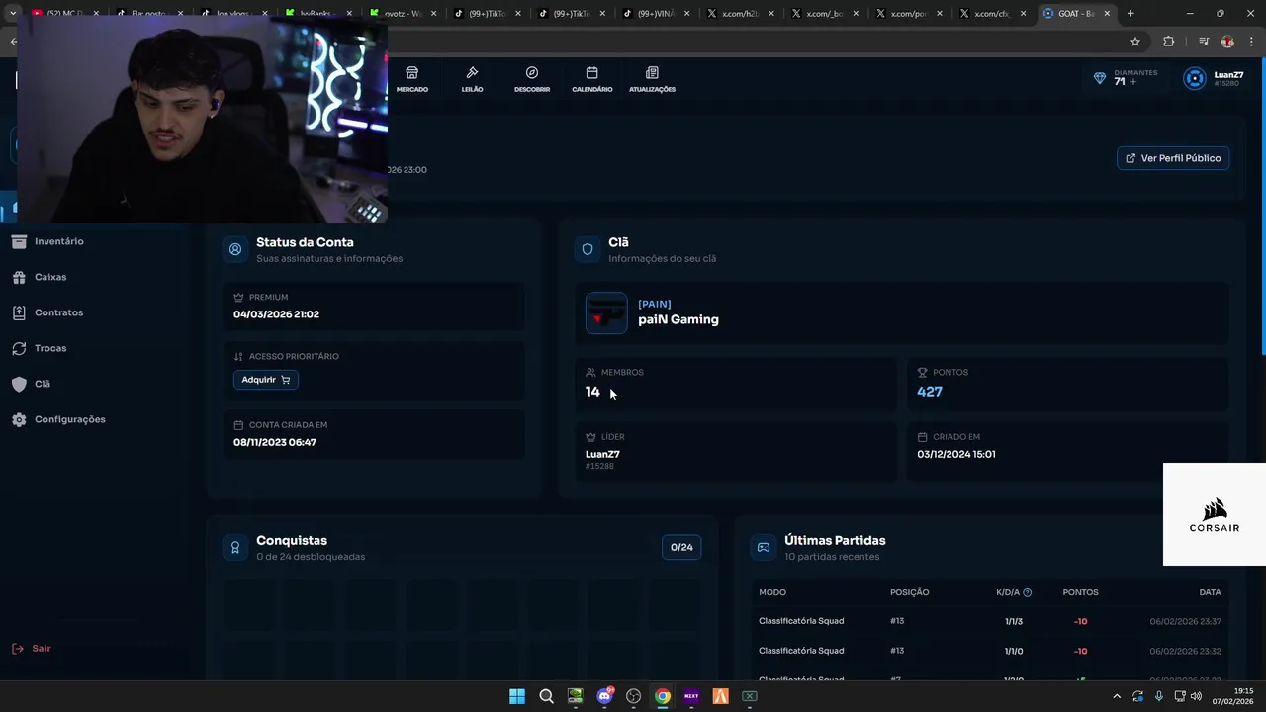Open Chrome from the taskbar
Screen dimensions: 1266x712
pos(663,696)
